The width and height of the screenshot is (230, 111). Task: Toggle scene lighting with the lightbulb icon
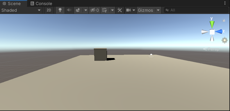60,10
